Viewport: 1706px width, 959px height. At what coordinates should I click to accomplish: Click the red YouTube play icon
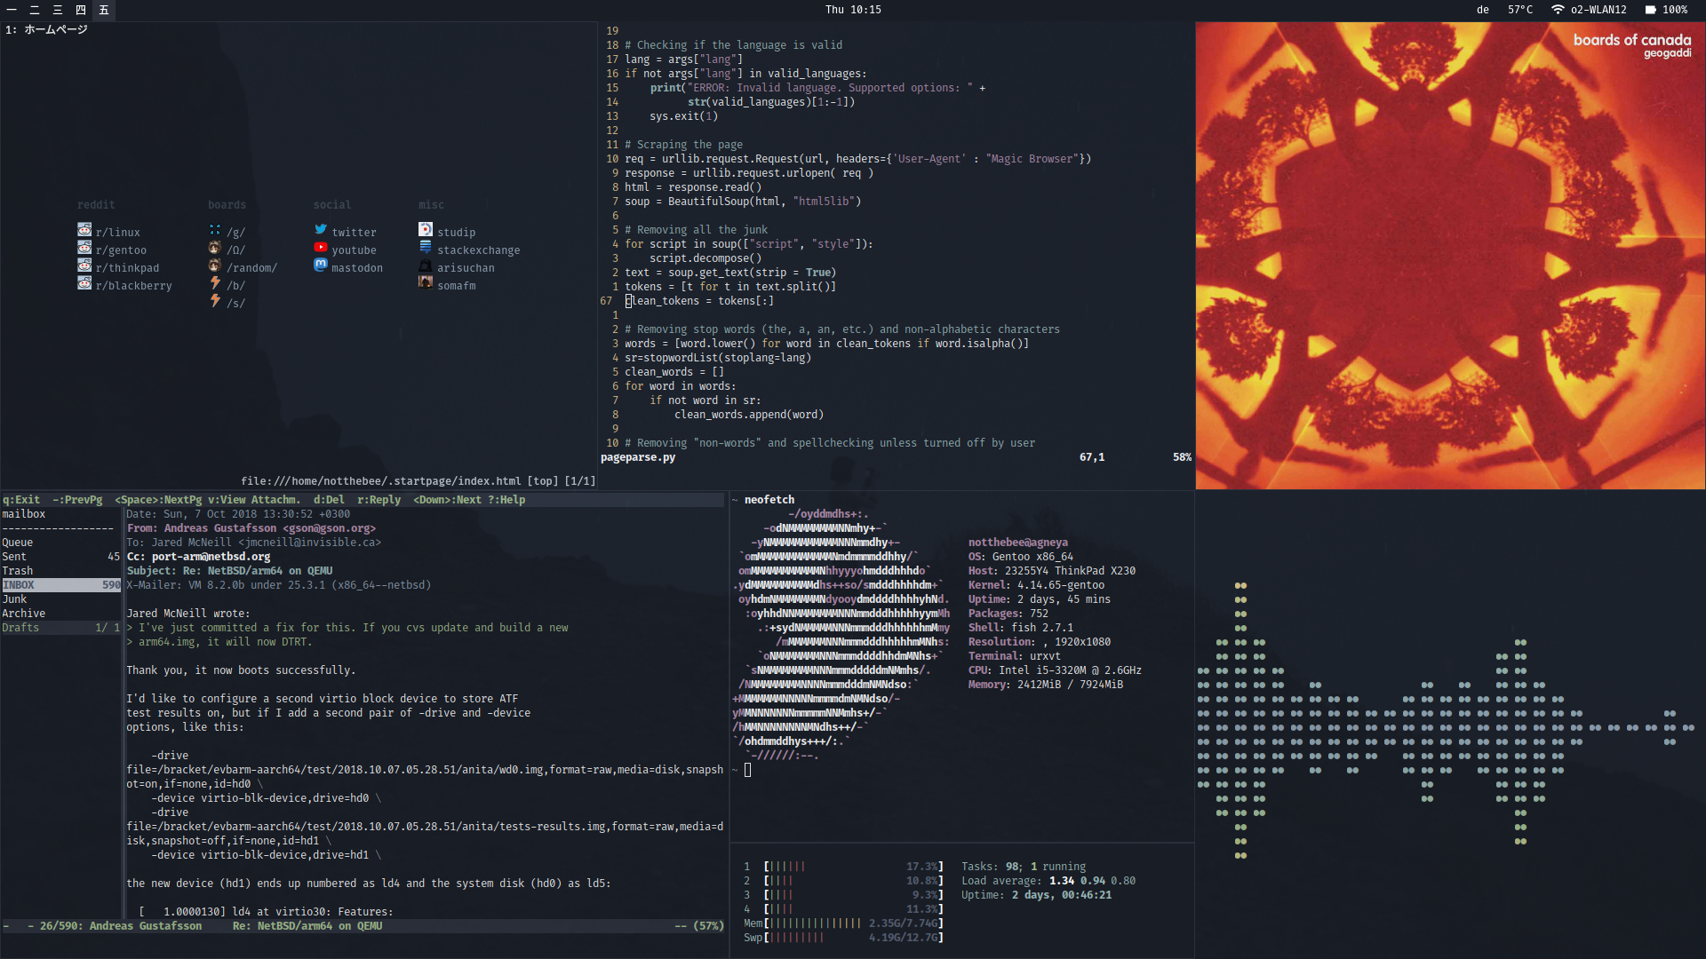[x=321, y=248]
